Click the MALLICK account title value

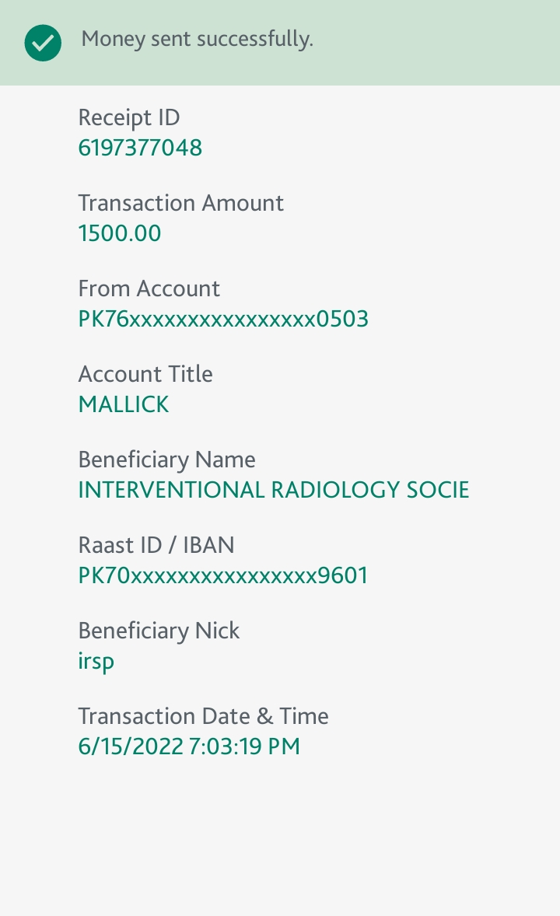(x=124, y=404)
